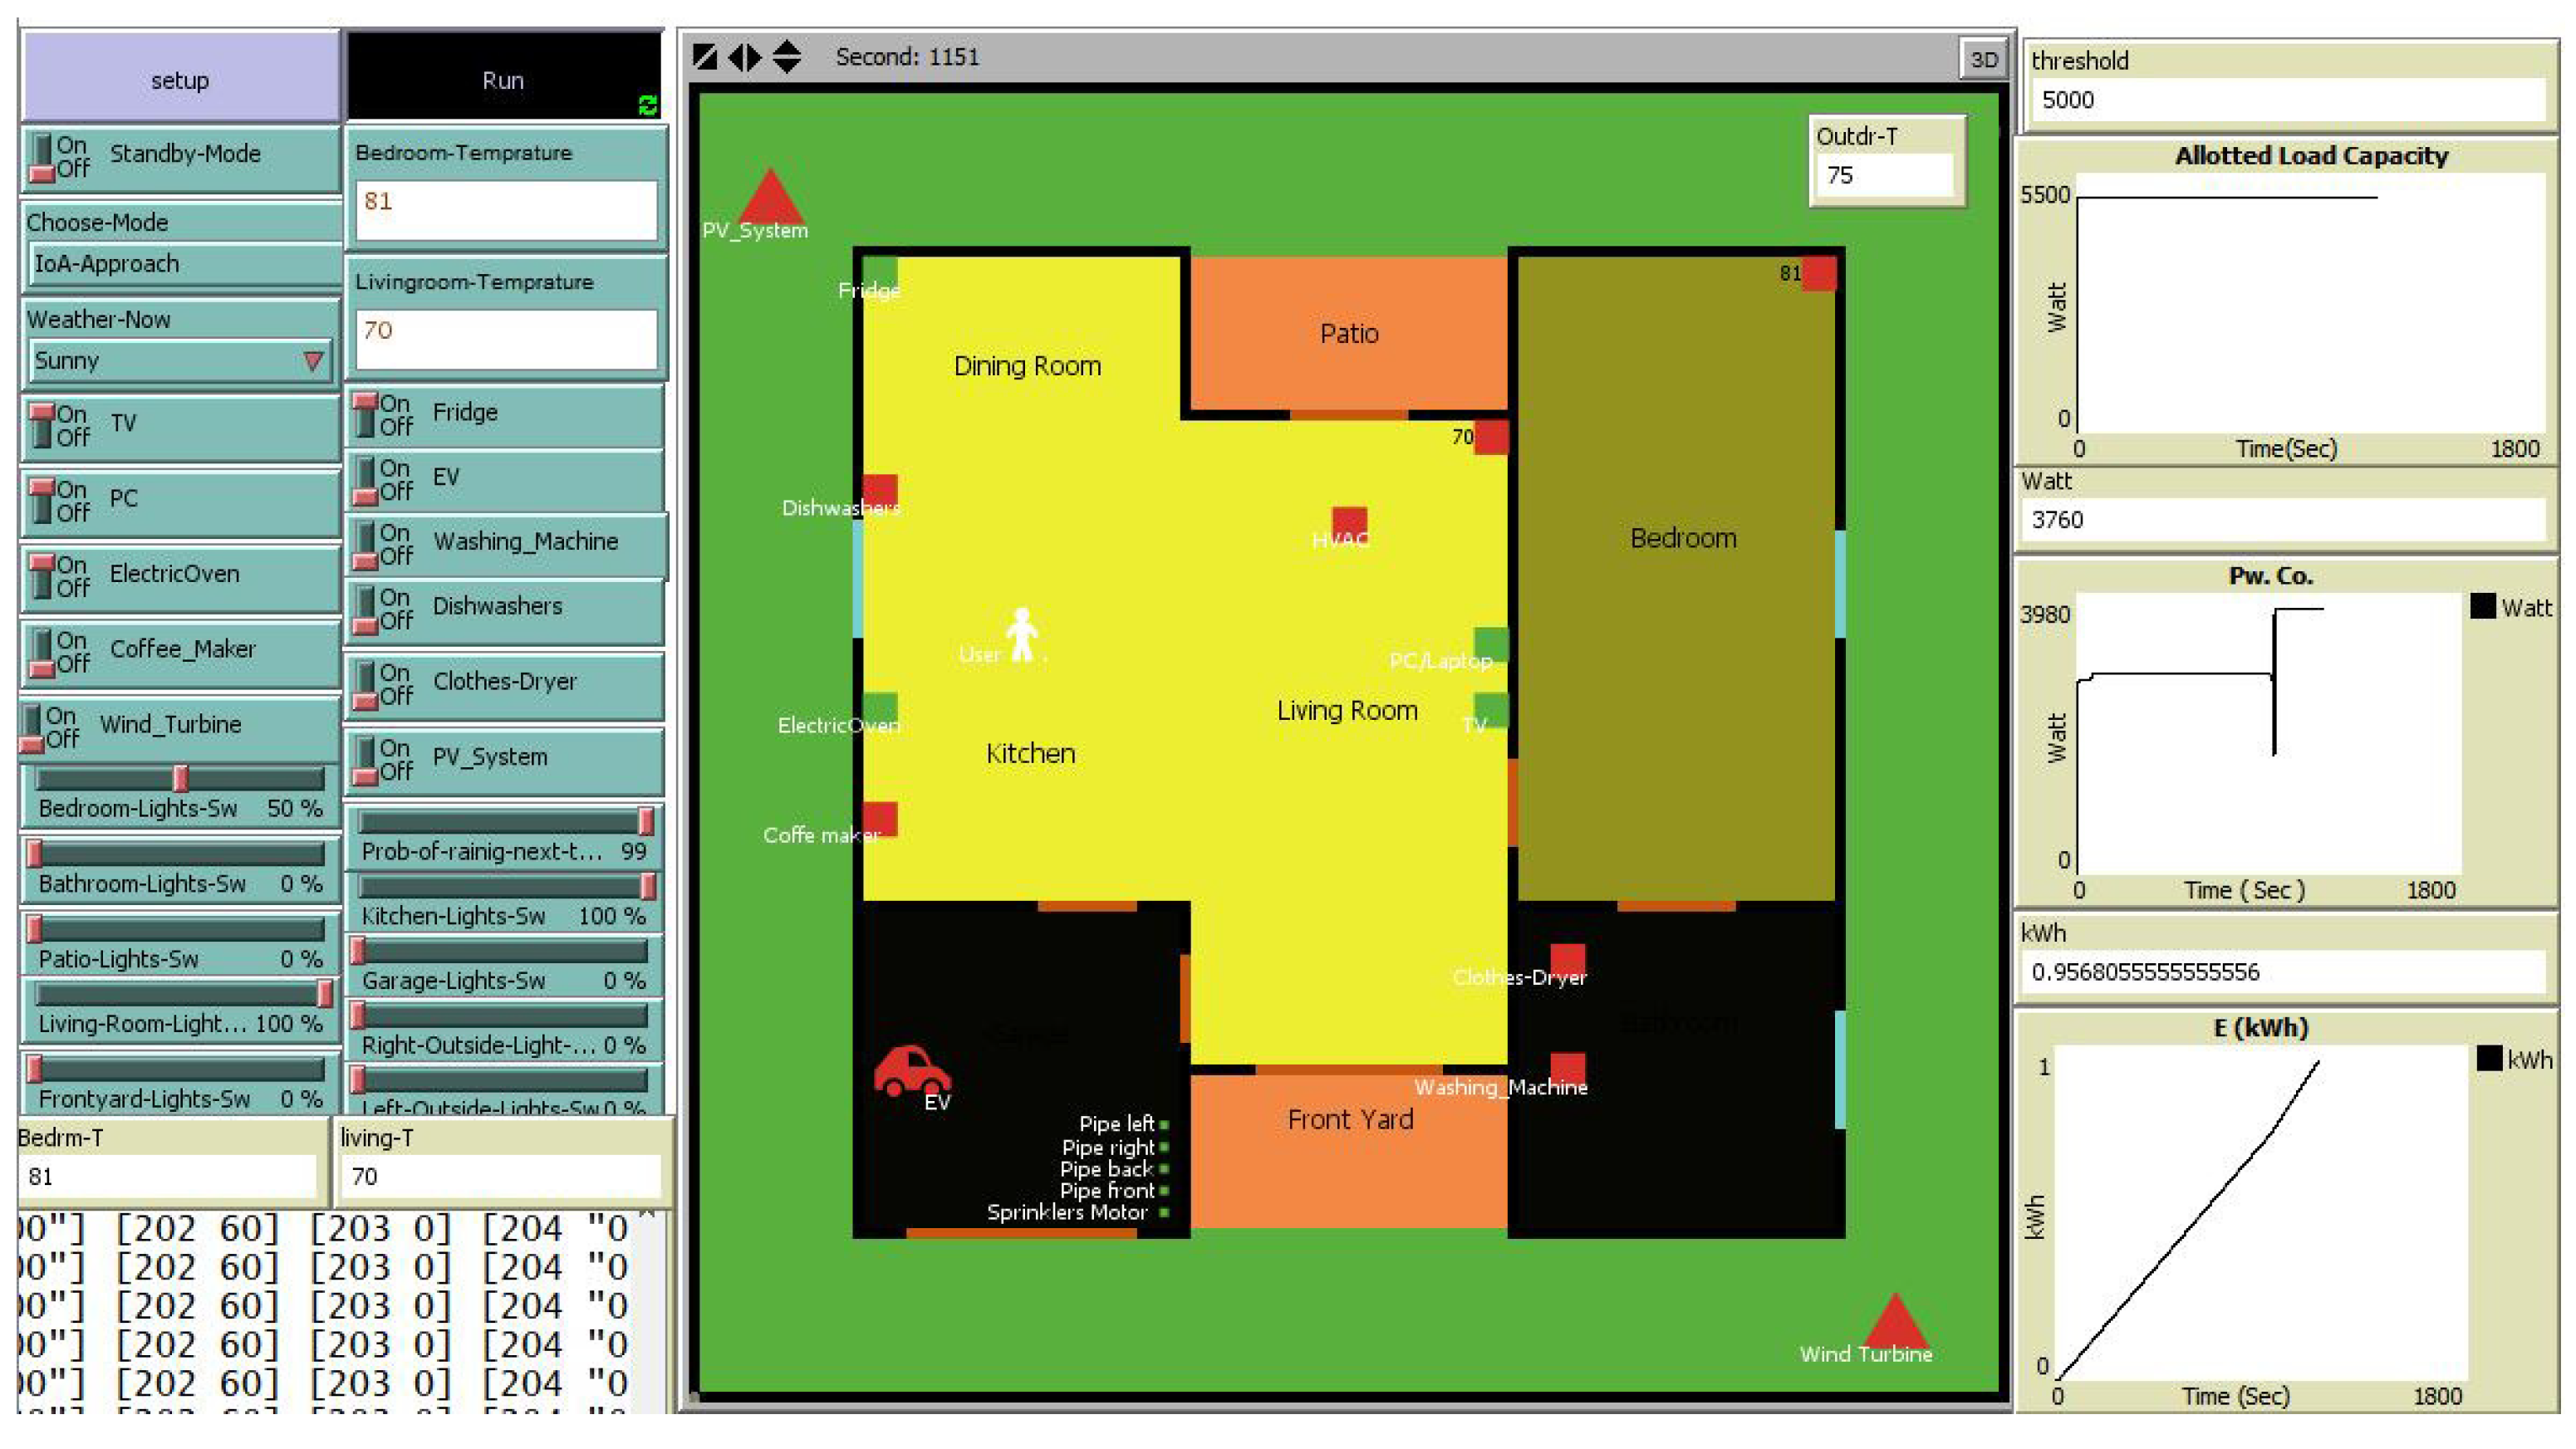
Task: Switch the view to 3D
Action: point(1982,59)
